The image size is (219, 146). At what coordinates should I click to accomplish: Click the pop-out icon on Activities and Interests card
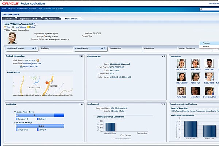click(x=36, y=48)
